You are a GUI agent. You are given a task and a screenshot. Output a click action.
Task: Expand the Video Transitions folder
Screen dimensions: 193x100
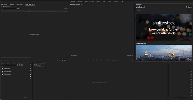(1, 74)
